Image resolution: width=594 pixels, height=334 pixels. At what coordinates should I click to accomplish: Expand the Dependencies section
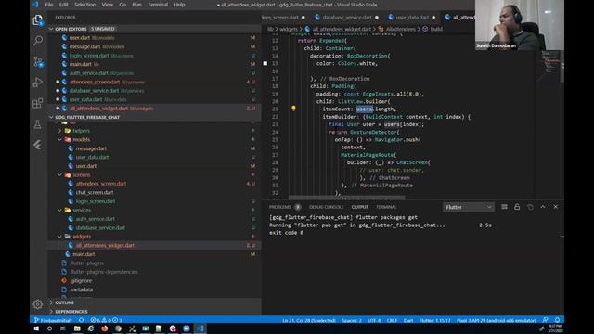(x=52, y=312)
